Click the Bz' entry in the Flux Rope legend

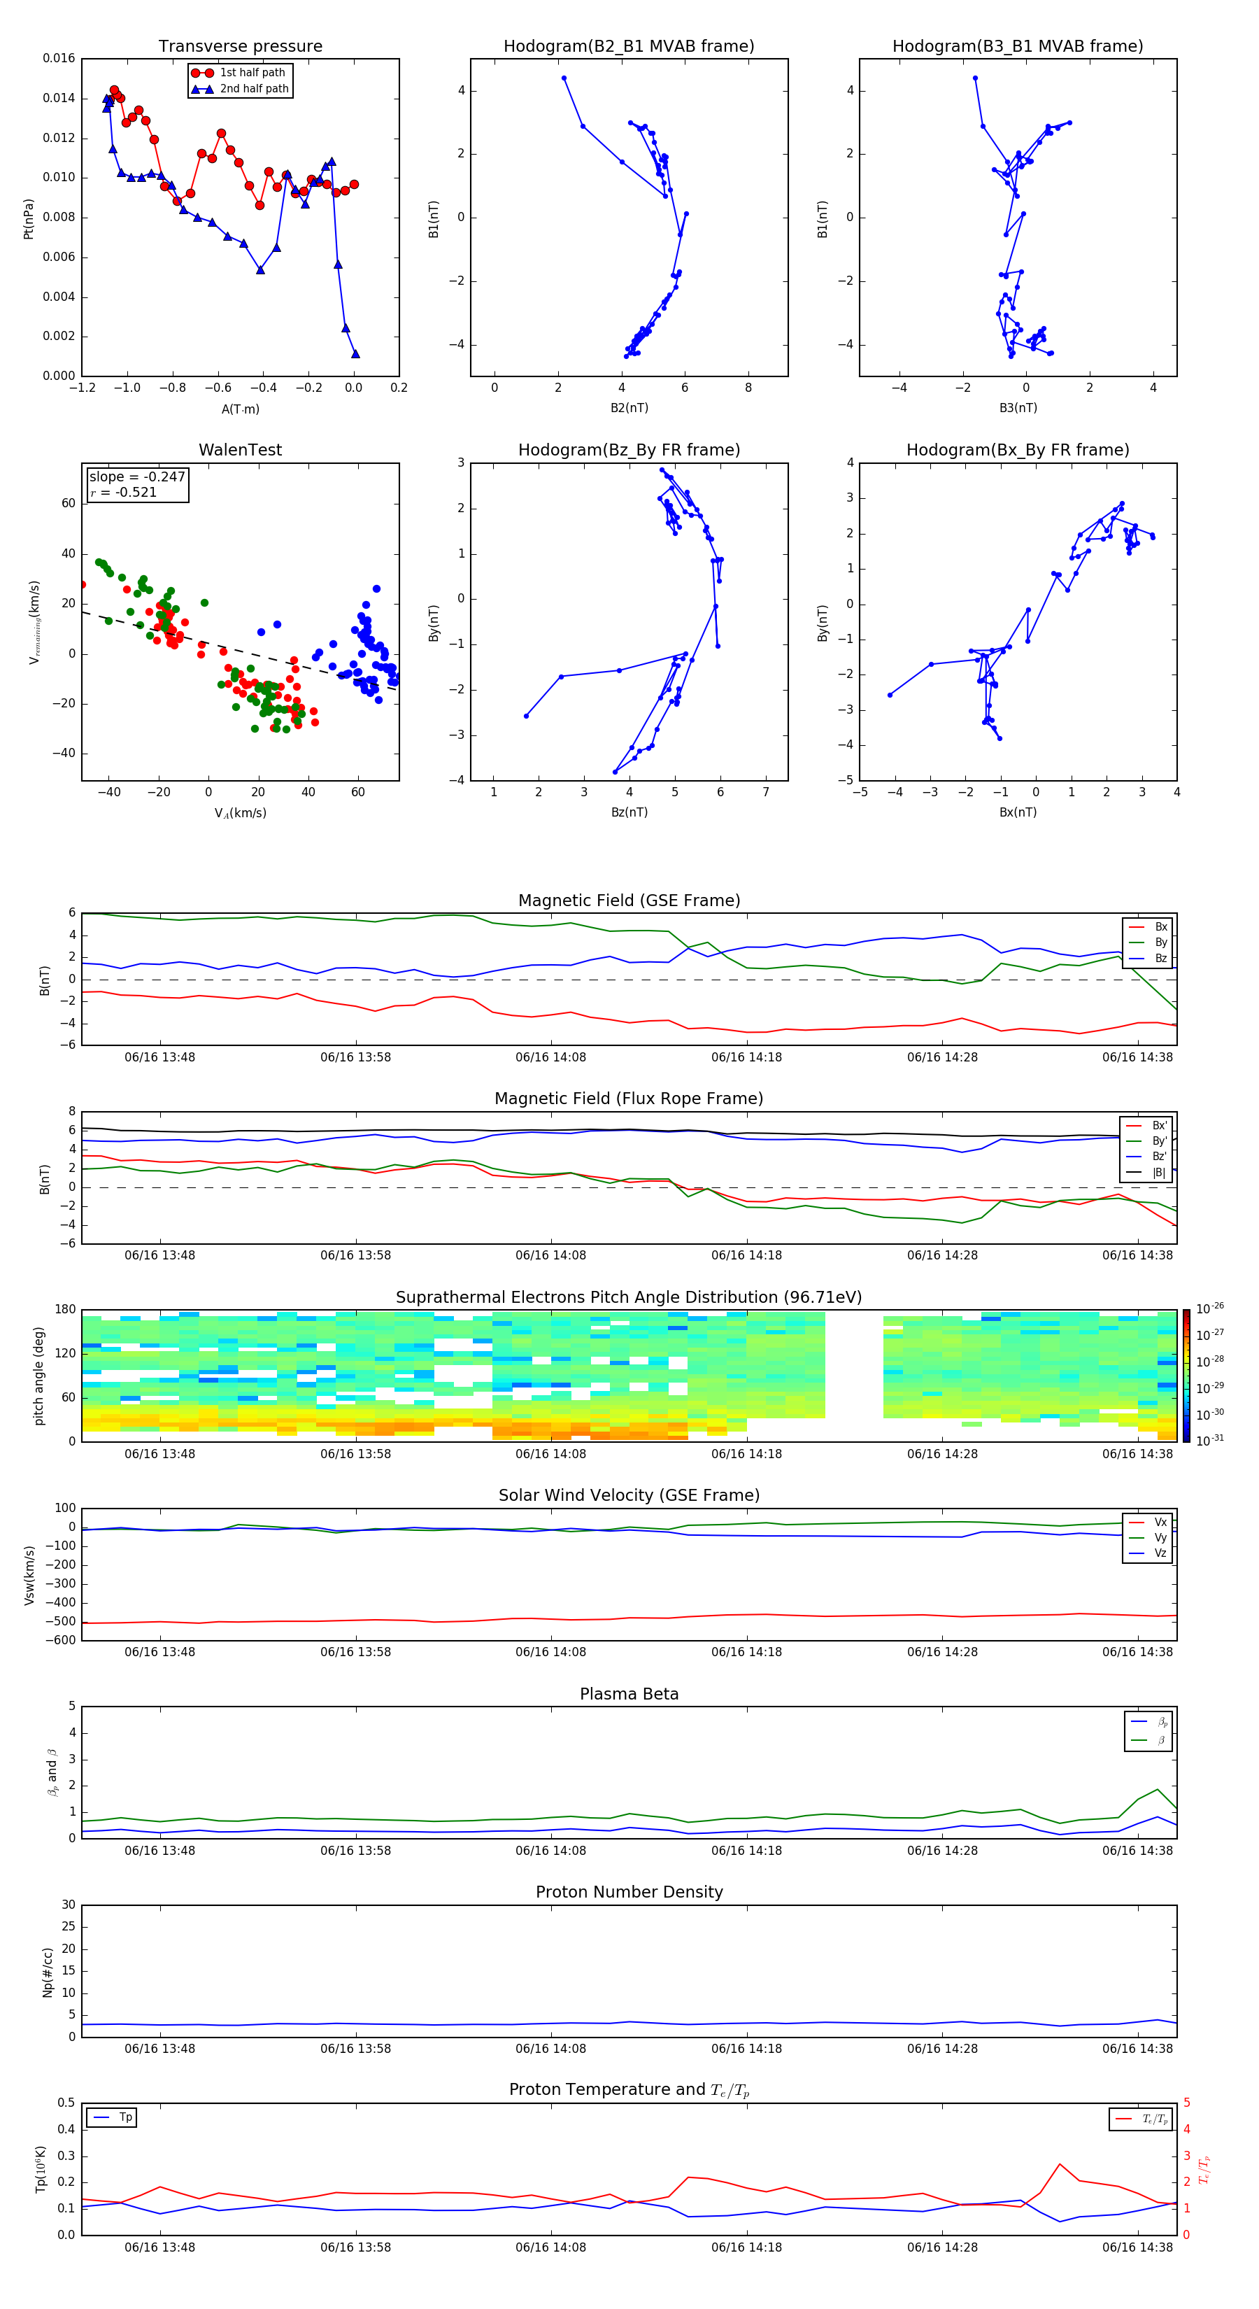tap(1147, 1157)
